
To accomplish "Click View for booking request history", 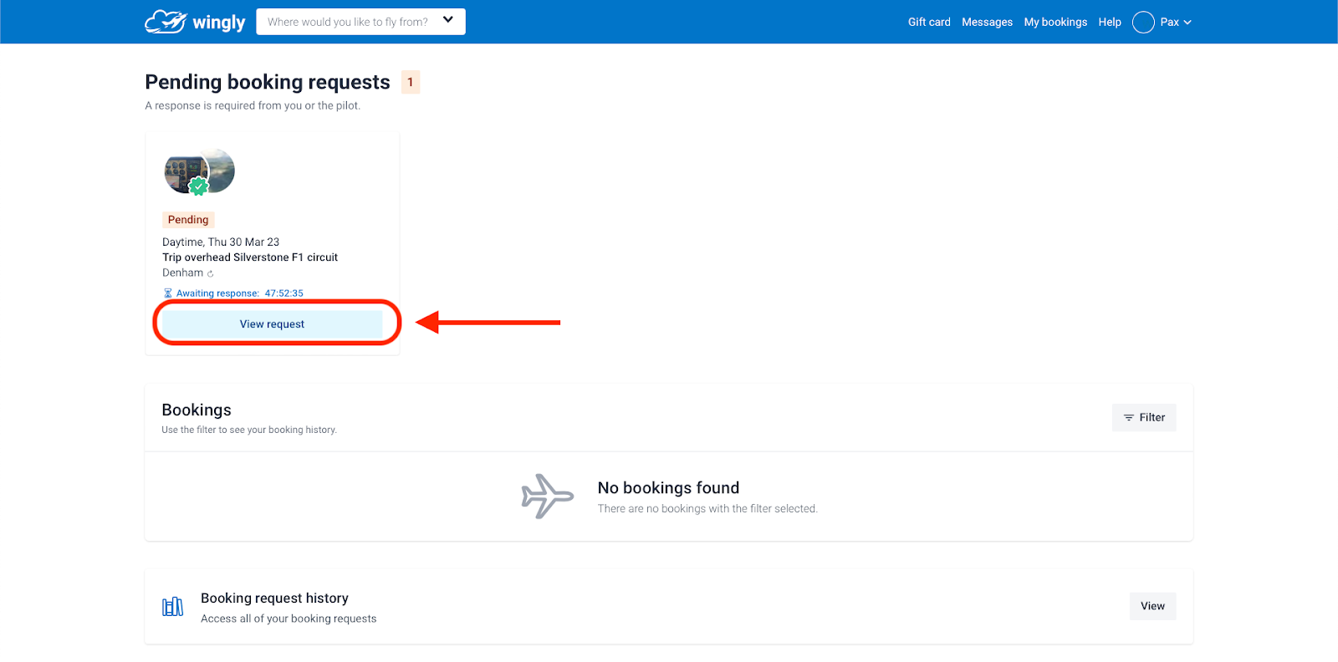I will point(1152,606).
